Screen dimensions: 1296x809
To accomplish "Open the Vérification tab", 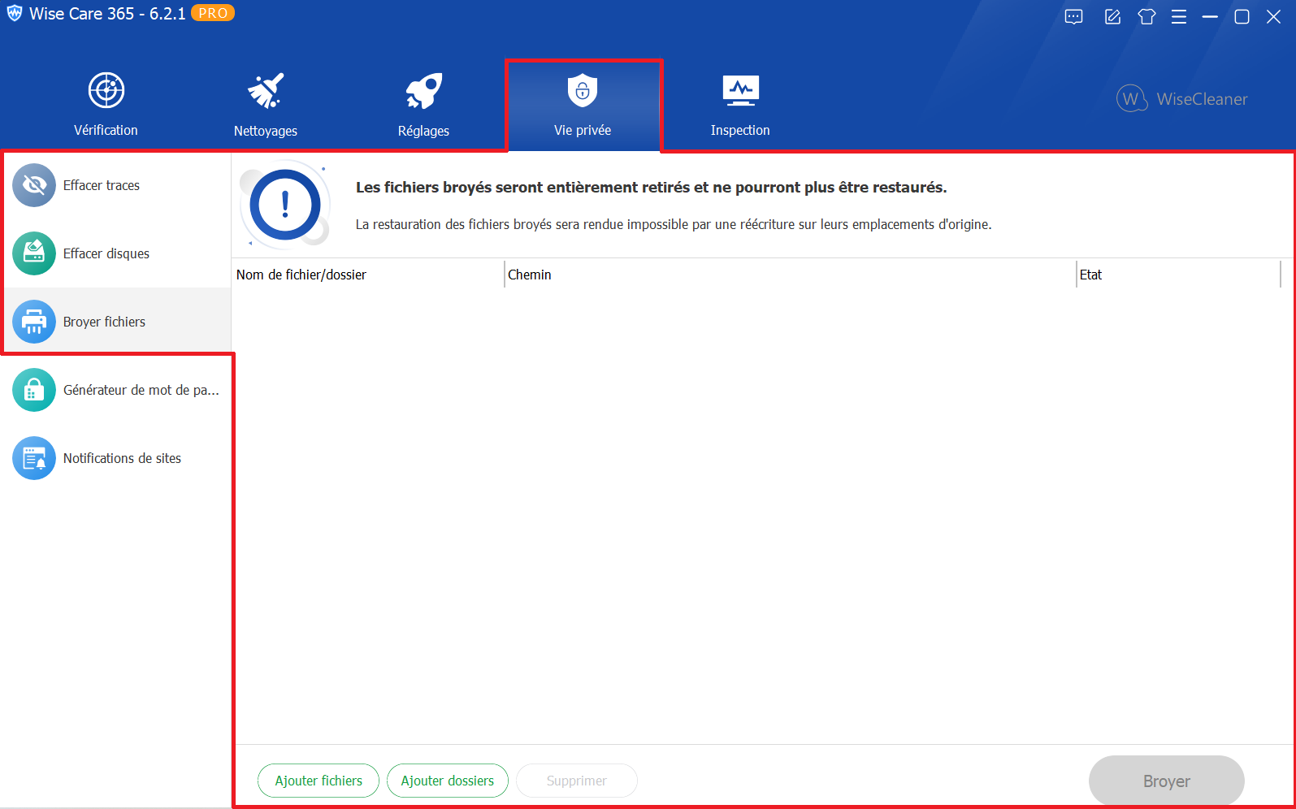I will (x=106, y=106).
